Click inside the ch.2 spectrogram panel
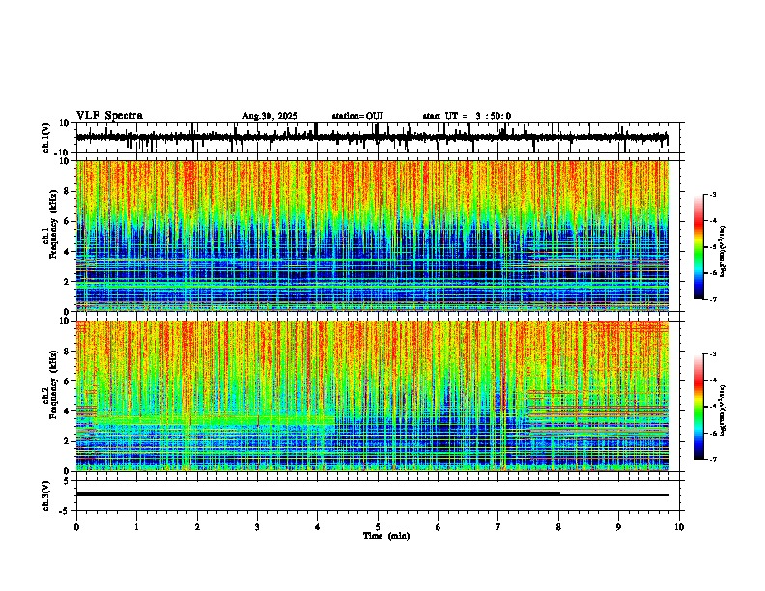 click(373, 396)
